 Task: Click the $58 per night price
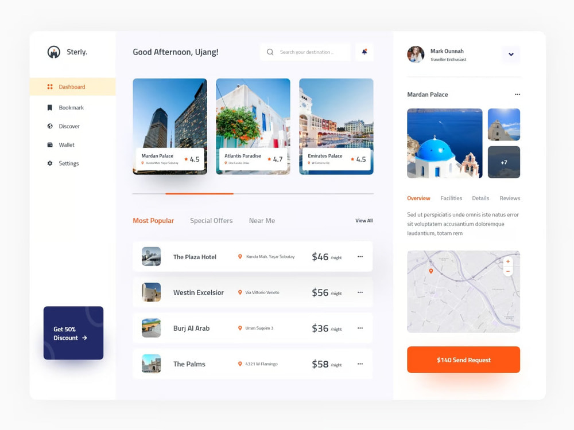(327, 364)
